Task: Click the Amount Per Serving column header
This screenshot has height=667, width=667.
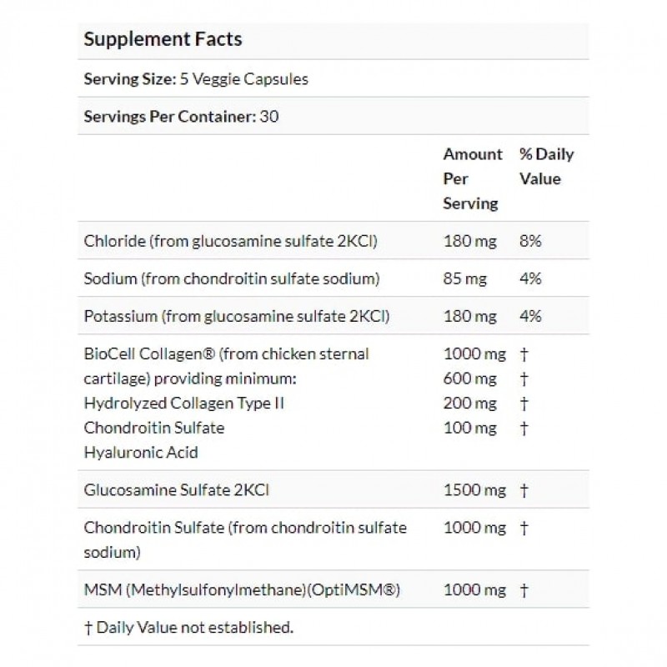Action: pos(473,178)
